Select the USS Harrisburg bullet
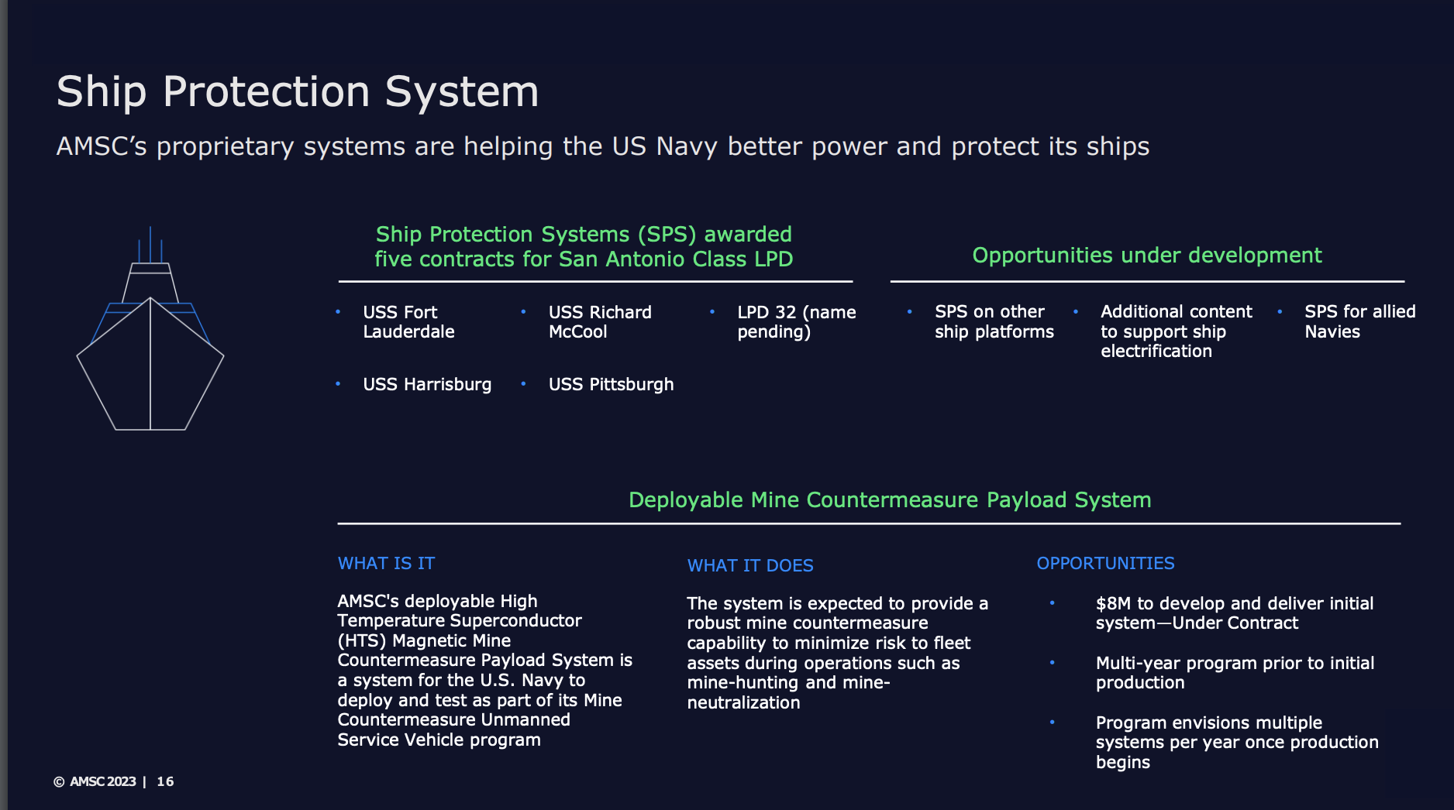This screenshot has width=1454, height=810. (x=427, y=384)
